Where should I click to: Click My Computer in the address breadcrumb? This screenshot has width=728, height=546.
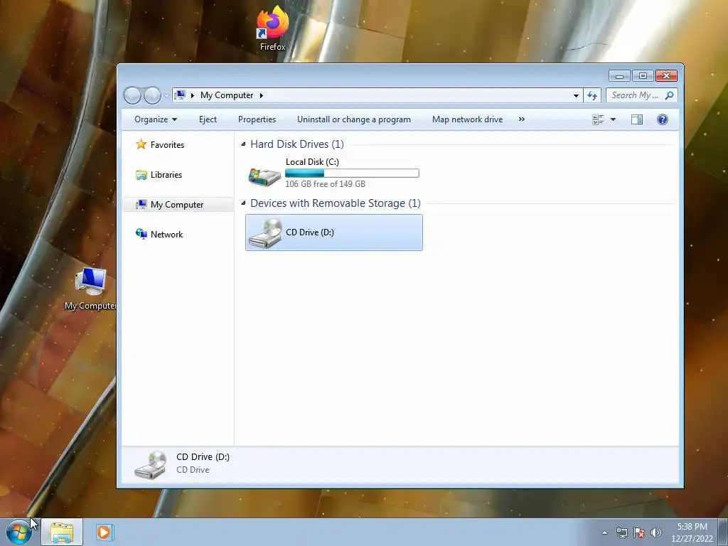coord(227,95)
